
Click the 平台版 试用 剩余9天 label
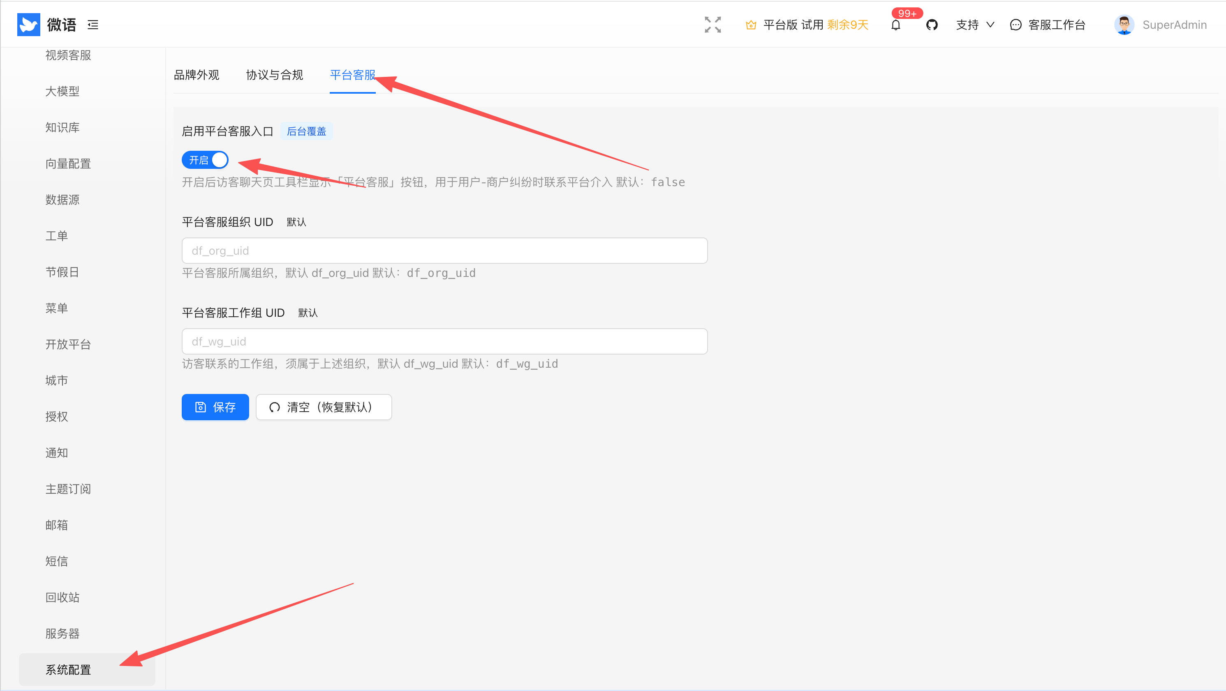tap(816, 25)
